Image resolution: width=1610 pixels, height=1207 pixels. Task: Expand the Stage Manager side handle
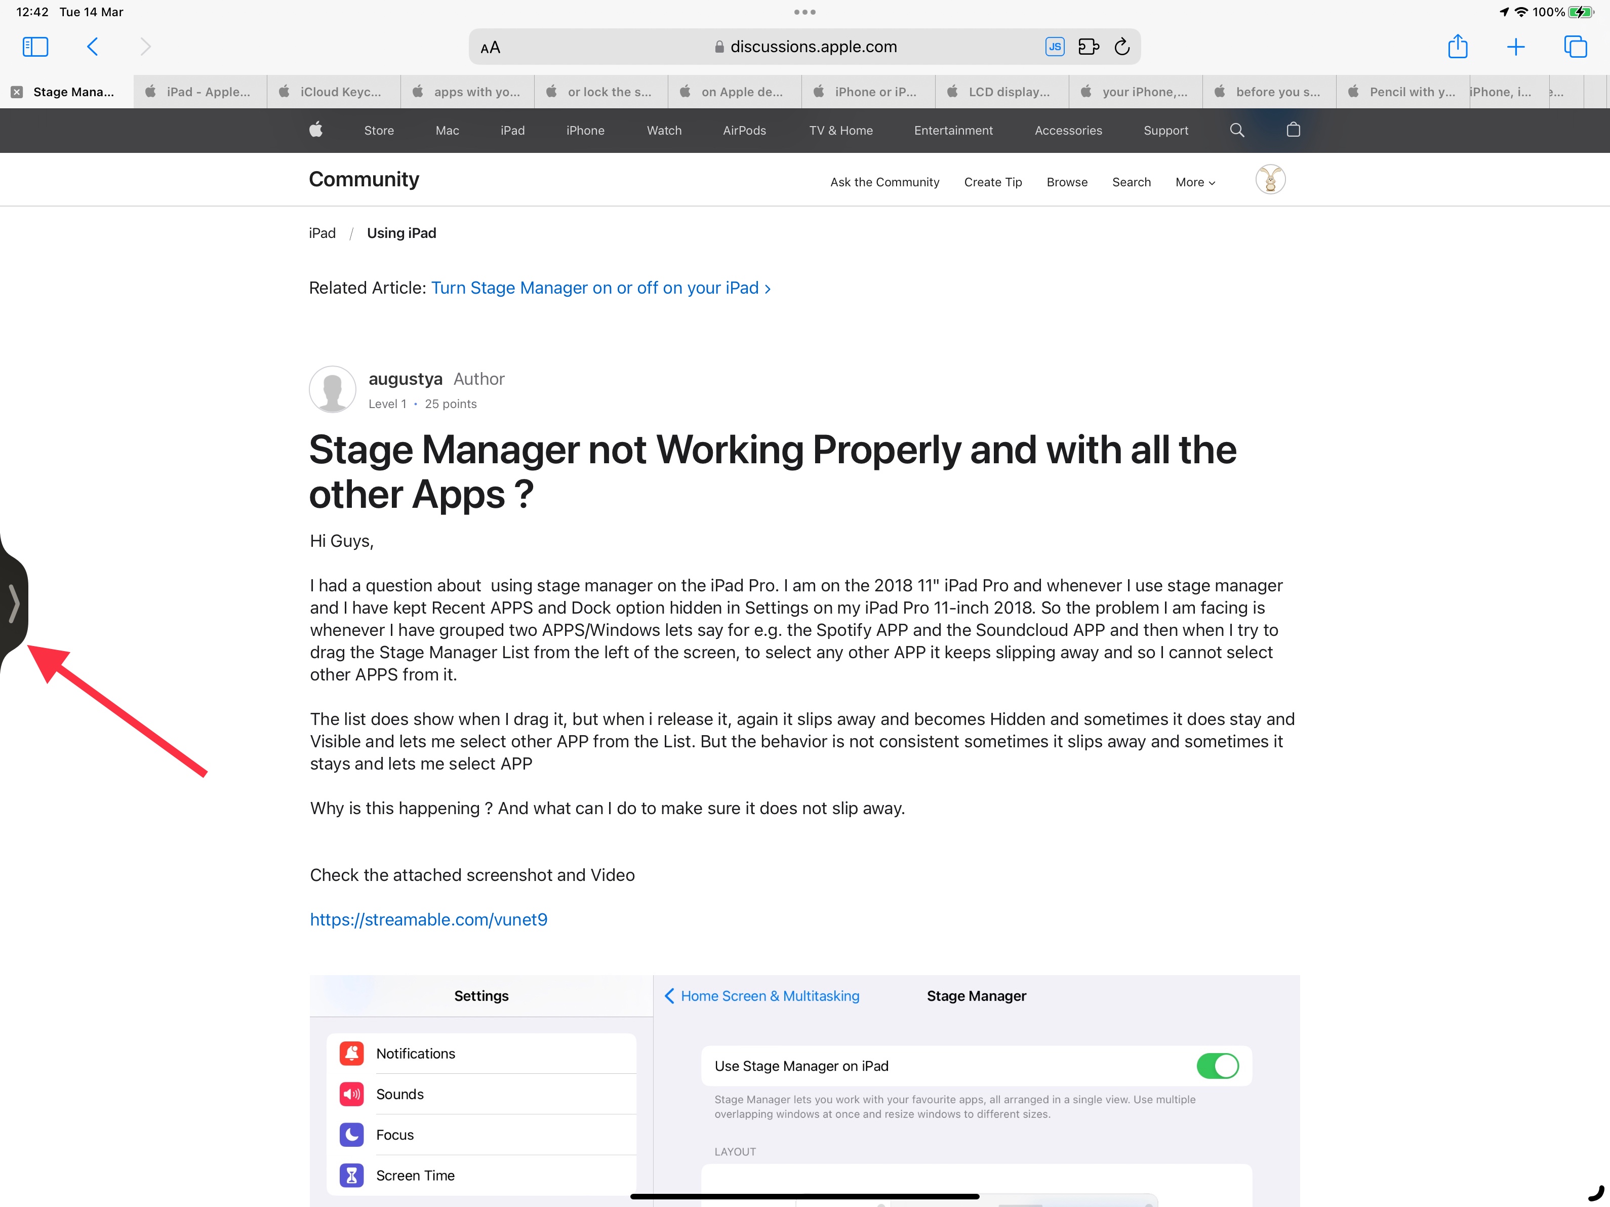(13, 604)
